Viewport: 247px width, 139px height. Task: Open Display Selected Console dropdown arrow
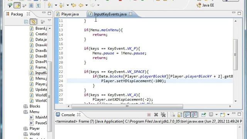coord(217,115)
